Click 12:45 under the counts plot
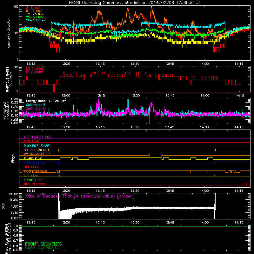The height and width of the screenshot is (254, 254). click(x=31, y=64)
